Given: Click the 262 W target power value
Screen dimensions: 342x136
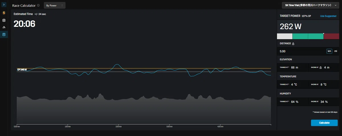Looking at the screenshot, I should pyautogui.click(x=290, y=26).
